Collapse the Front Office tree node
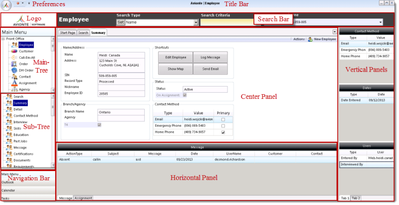This screenshot has width=399, height=205. coord(3,39)
